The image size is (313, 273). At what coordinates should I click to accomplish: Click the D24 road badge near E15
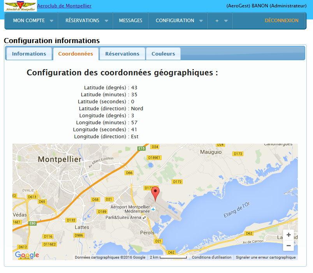coord(155,147)
